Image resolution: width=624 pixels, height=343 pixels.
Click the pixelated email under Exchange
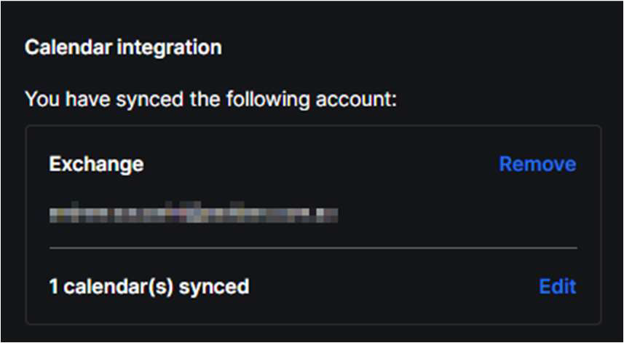tap(194, 214)
